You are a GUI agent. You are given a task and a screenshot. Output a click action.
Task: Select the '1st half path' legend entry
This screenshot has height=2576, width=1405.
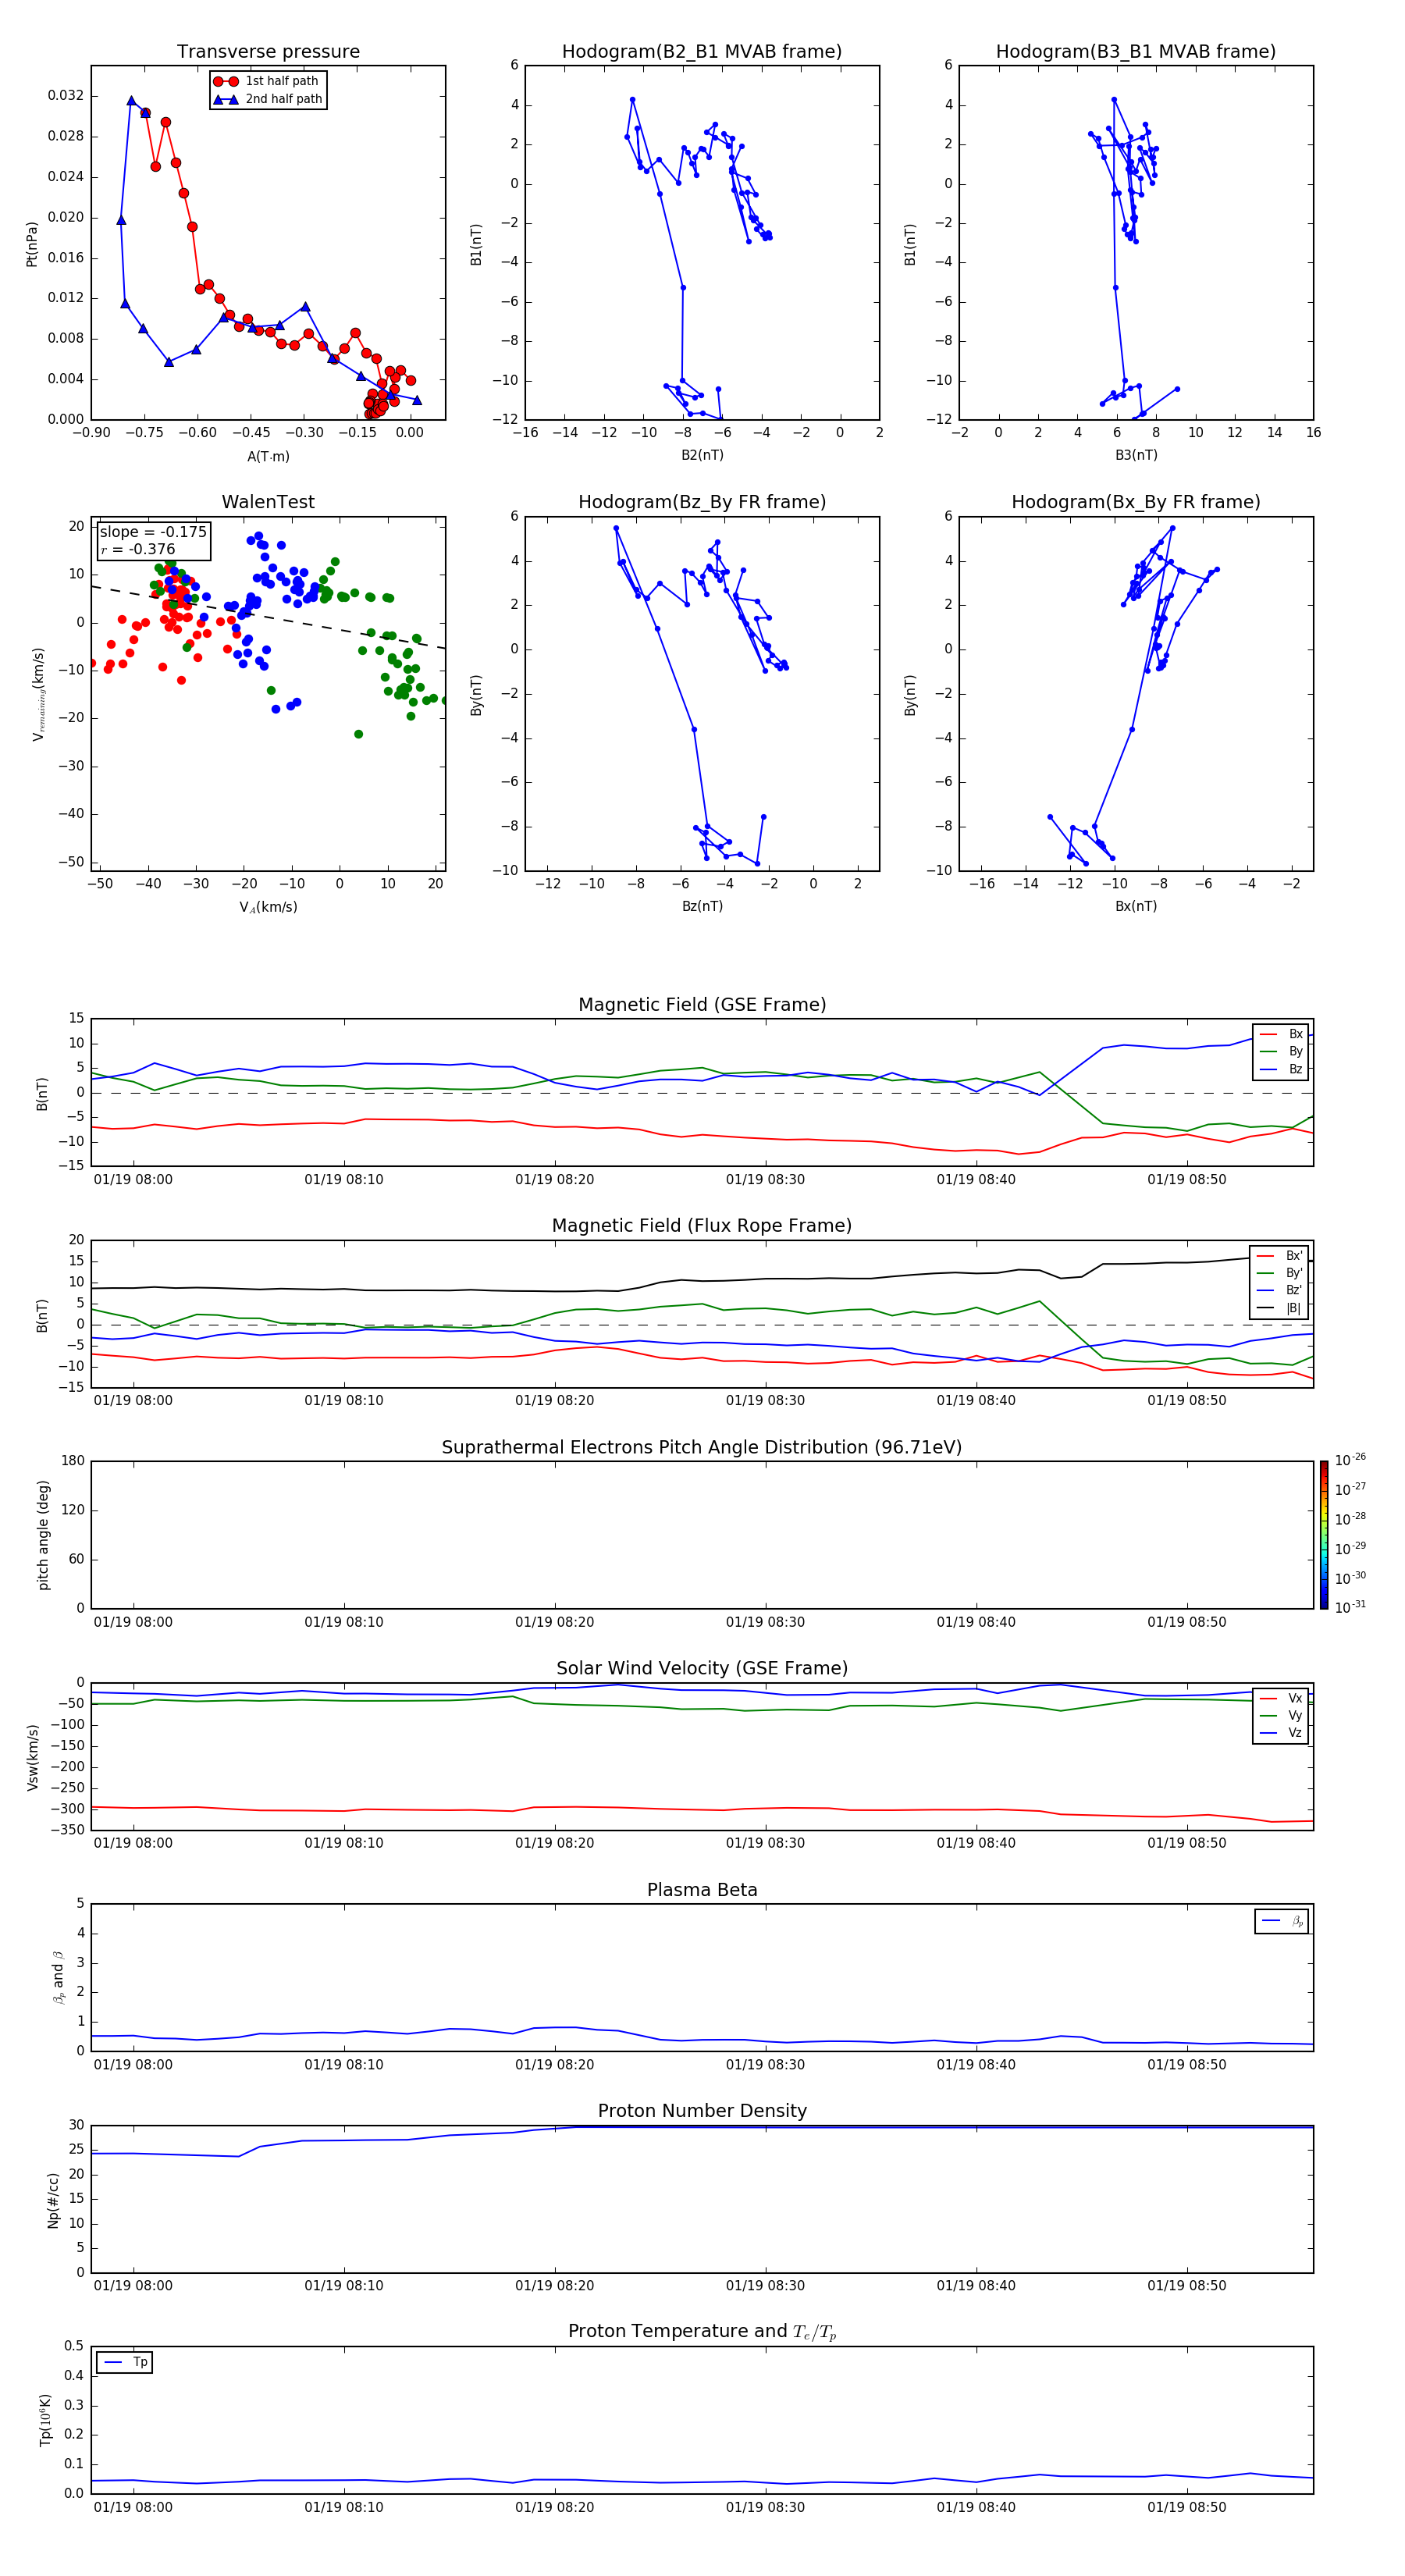point(267,81)
